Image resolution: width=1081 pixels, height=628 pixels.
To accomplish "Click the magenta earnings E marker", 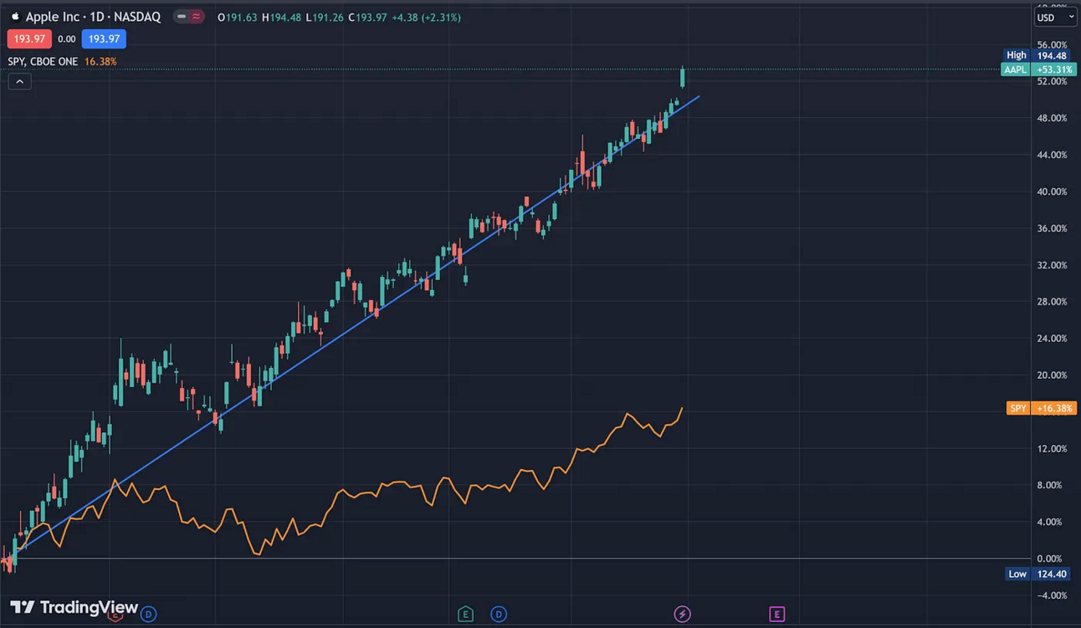I will pos(776,615).
